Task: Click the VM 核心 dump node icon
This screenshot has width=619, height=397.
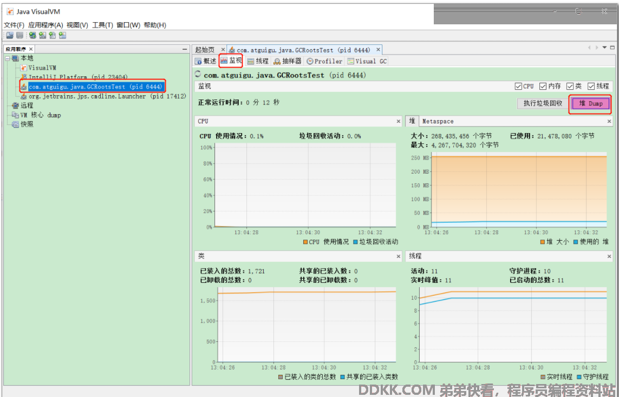Action: pos(15,115)
